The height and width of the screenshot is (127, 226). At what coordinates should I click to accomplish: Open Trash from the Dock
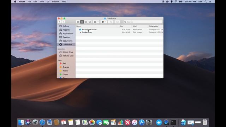tap(205, 122)
